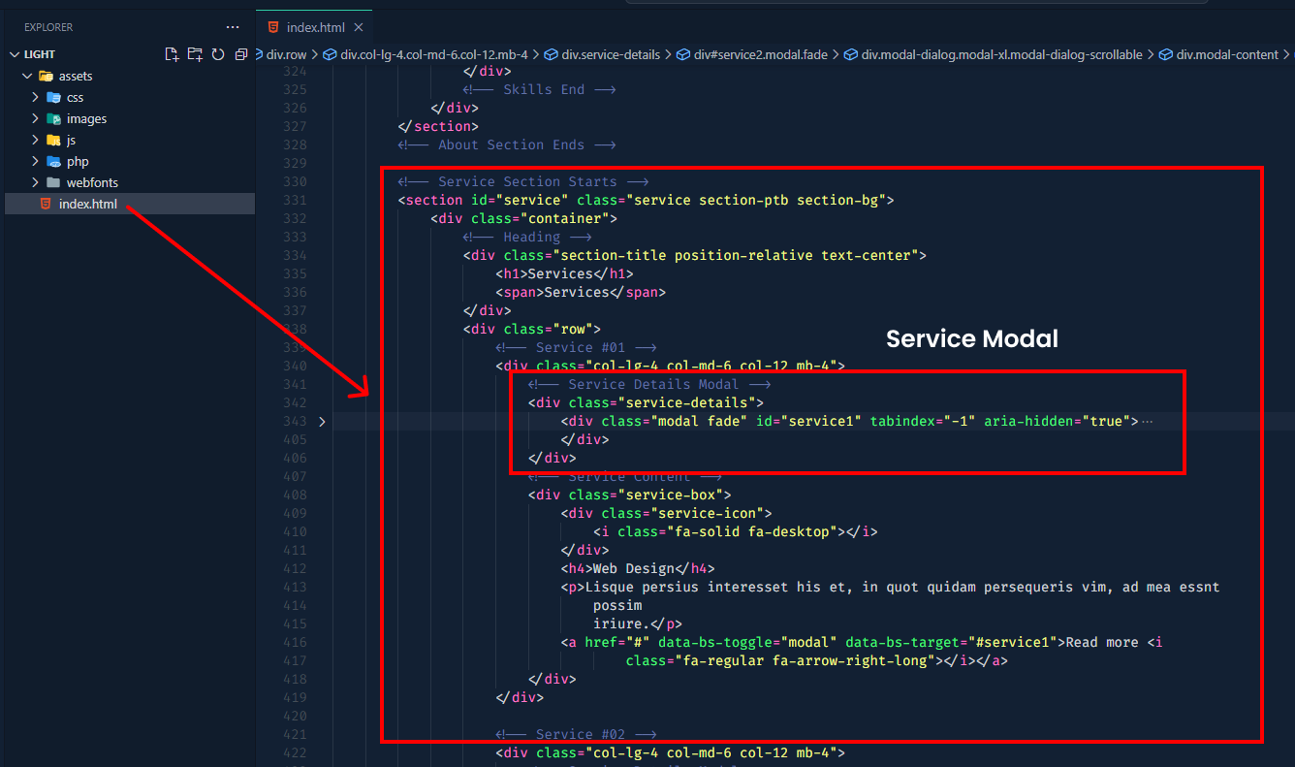The image size is (1295, 767).
Task: Click the "Service #01" comment
Action: point(576,347)
